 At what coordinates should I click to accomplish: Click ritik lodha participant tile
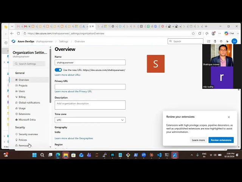pyautogui.click(x=222, y=77)
